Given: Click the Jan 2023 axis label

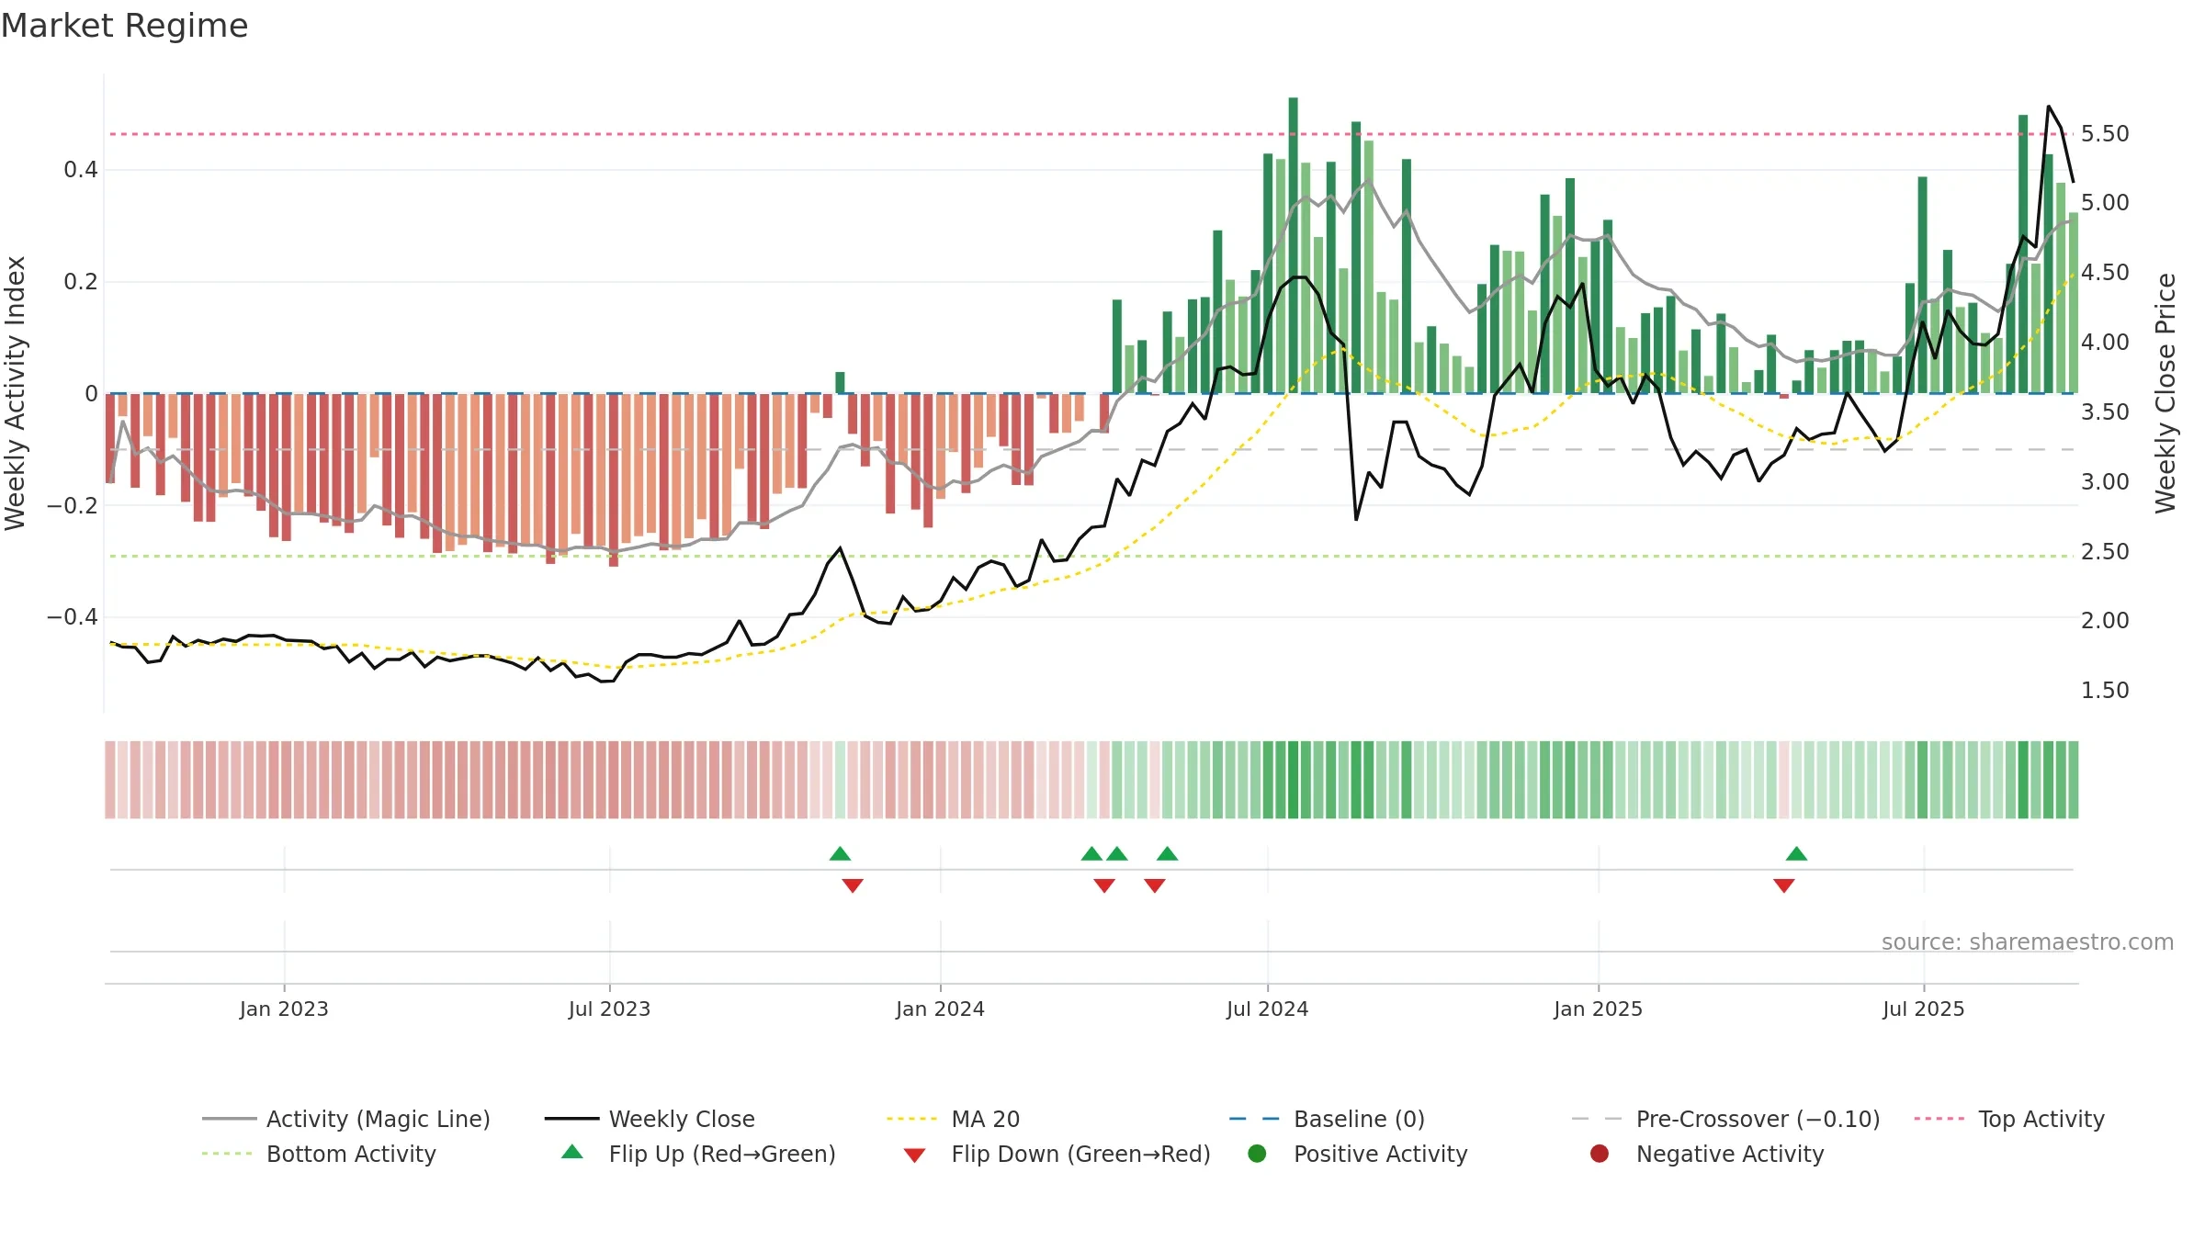Looking at the screenshot, I should click(284, 1009).
